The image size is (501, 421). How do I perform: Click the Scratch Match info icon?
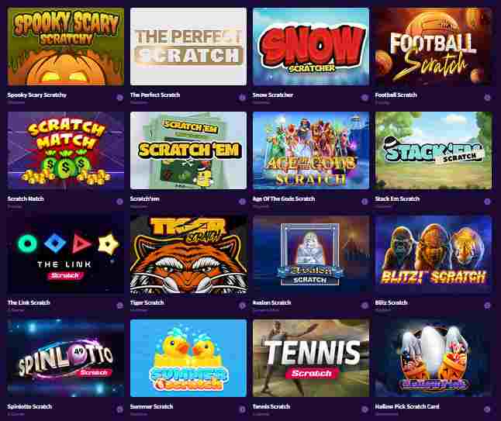[x=119, y=202]
